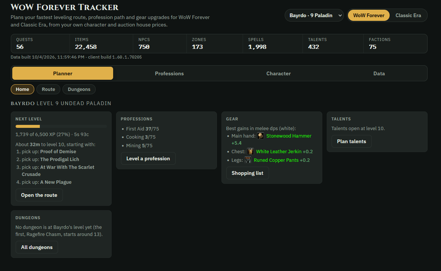Open the Runed Copper Pants item link
Image resolution: width=441 pixels, height=271 pixels.
click(x=276, y=160)
